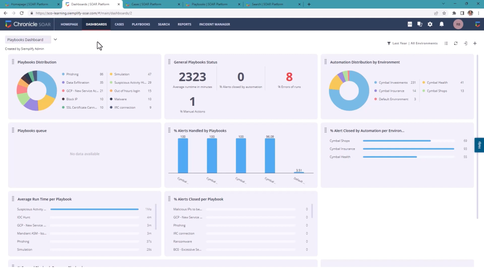Grab the Automation Distribution by Environment drag handle

coord(325,62)
